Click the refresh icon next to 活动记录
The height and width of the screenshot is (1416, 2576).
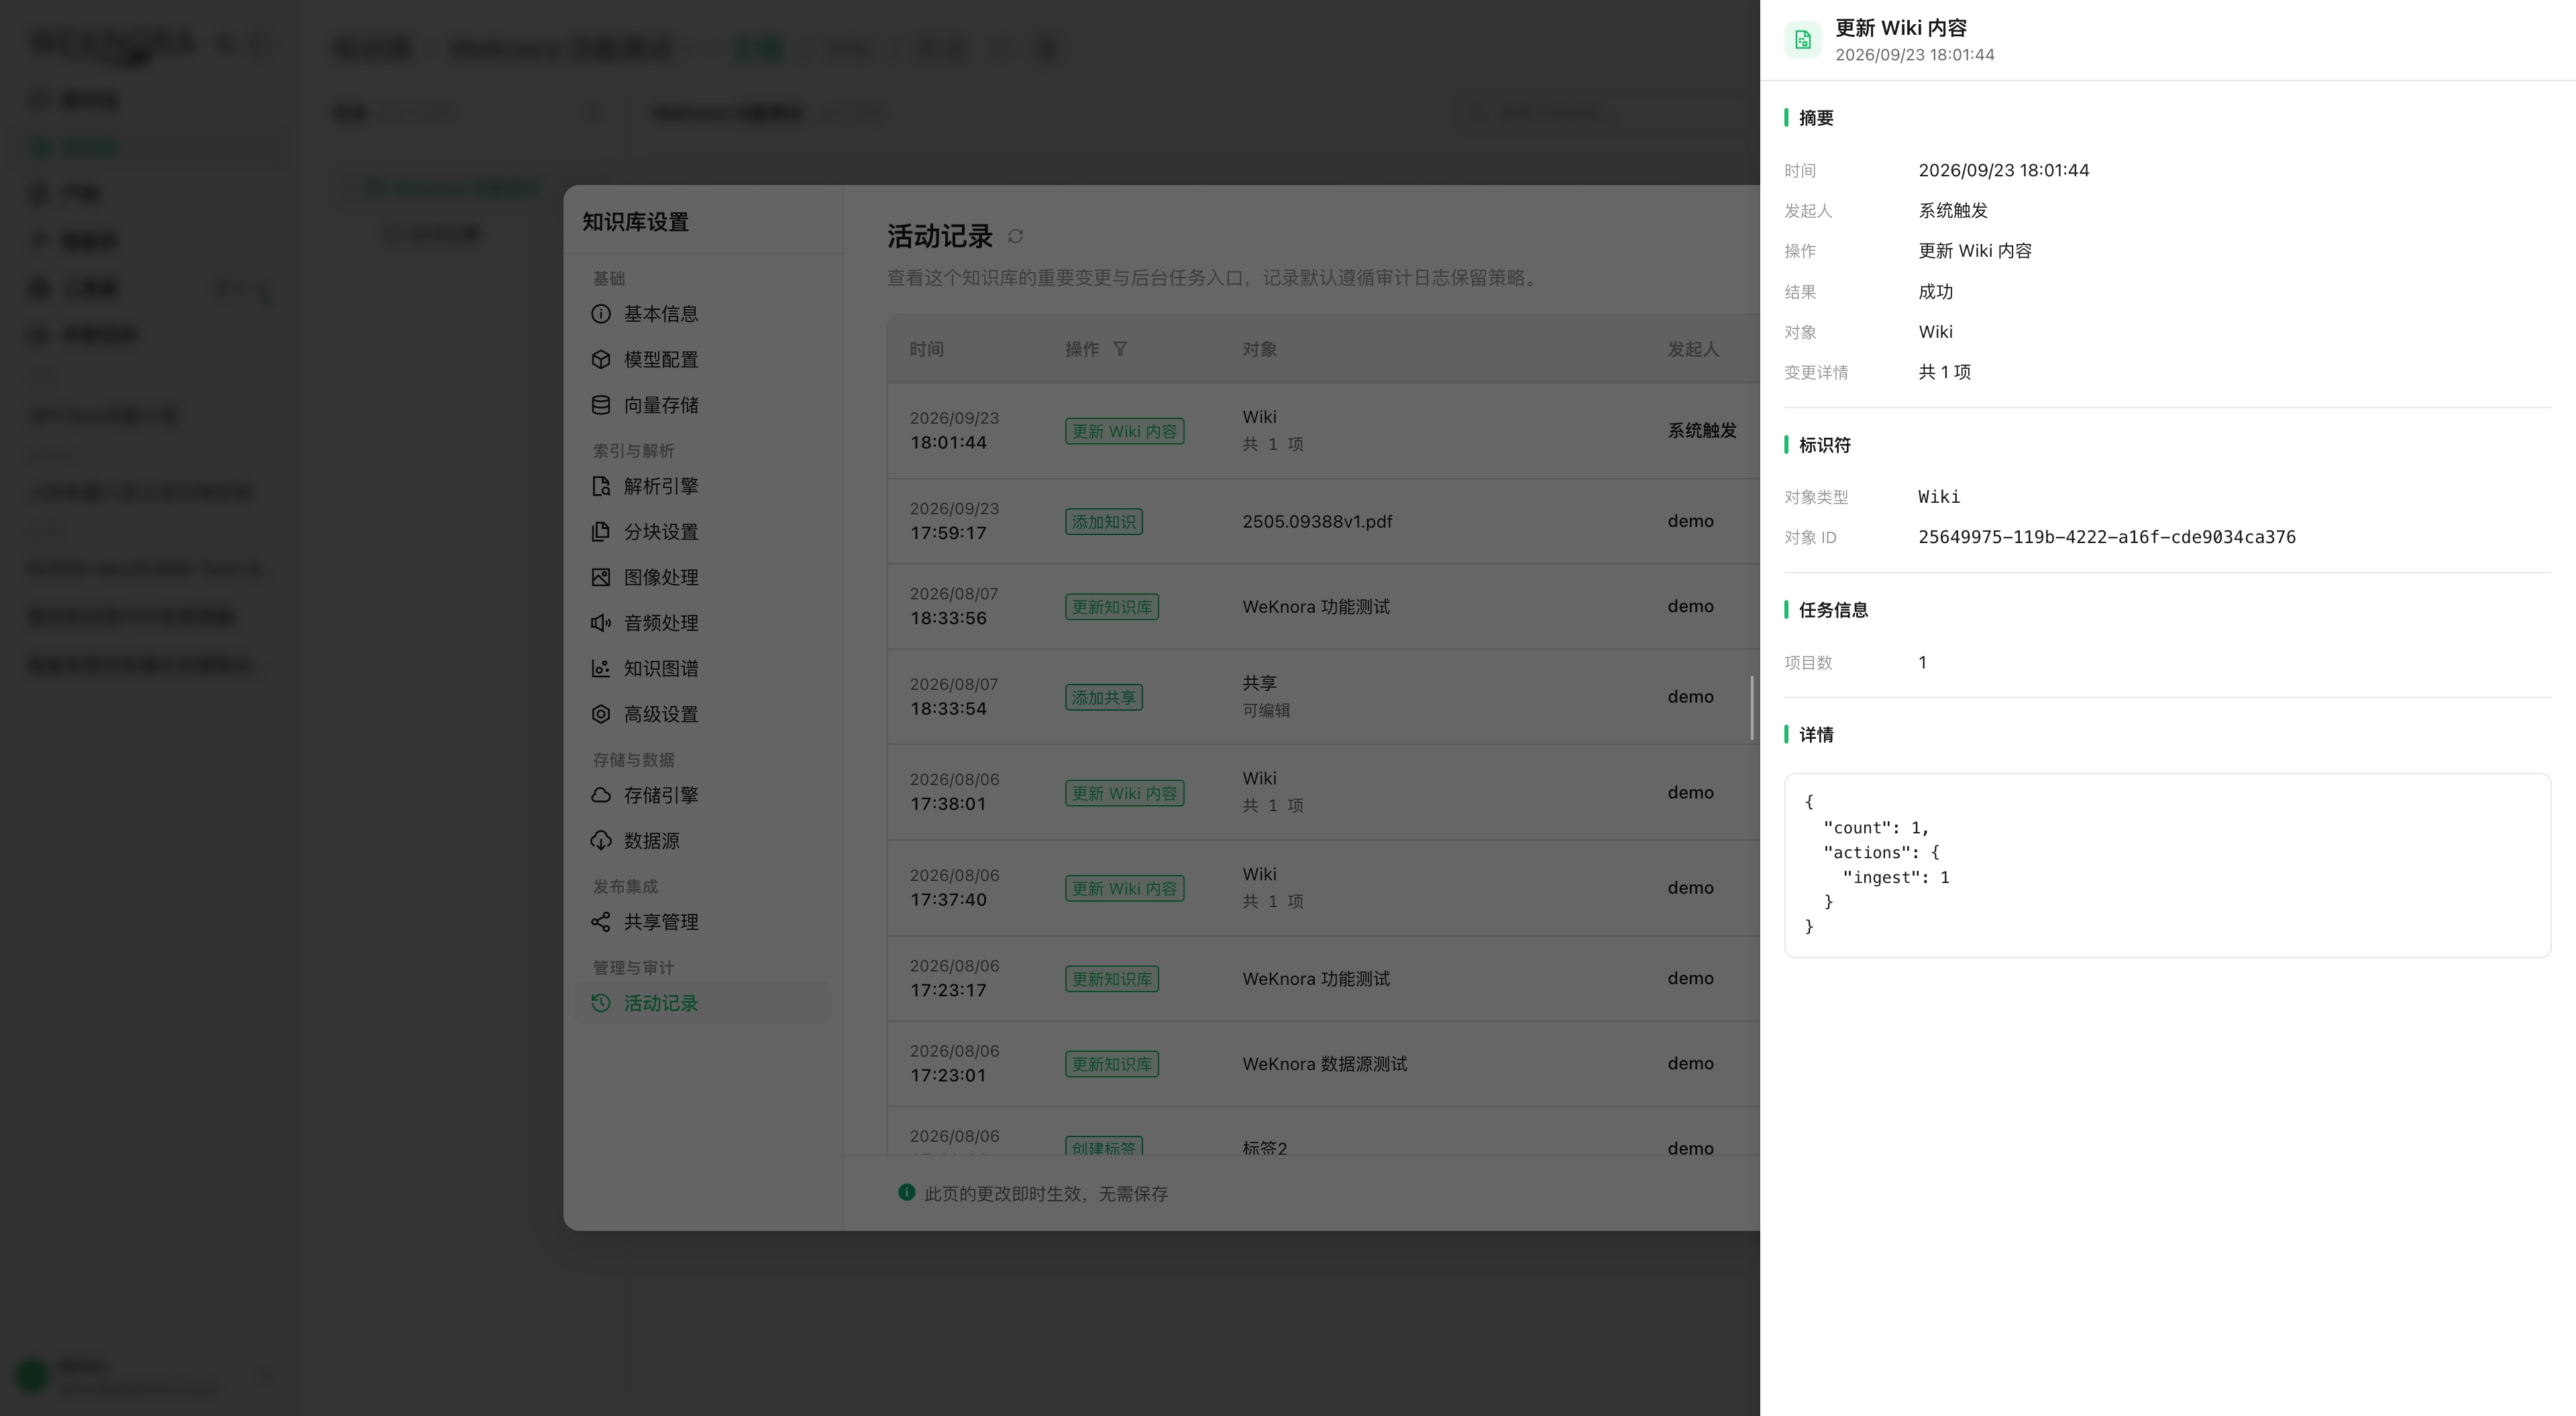click(1015, 236)
